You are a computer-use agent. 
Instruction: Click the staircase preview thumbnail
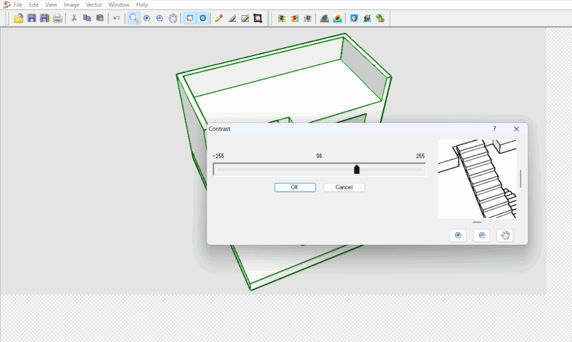477,179
